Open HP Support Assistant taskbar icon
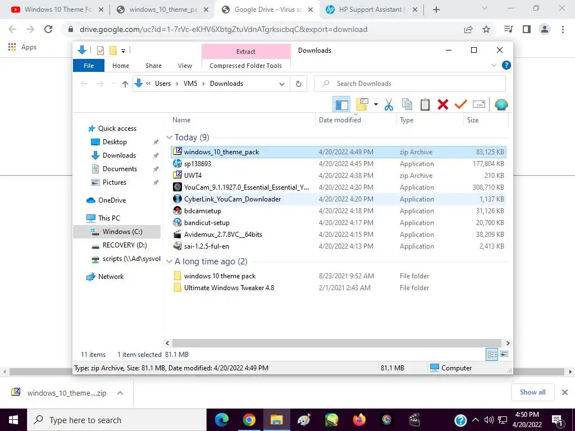 point(460,420)
